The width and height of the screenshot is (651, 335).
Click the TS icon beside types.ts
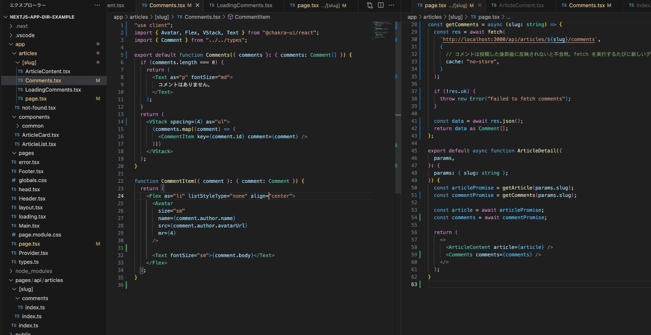(14, 262)
